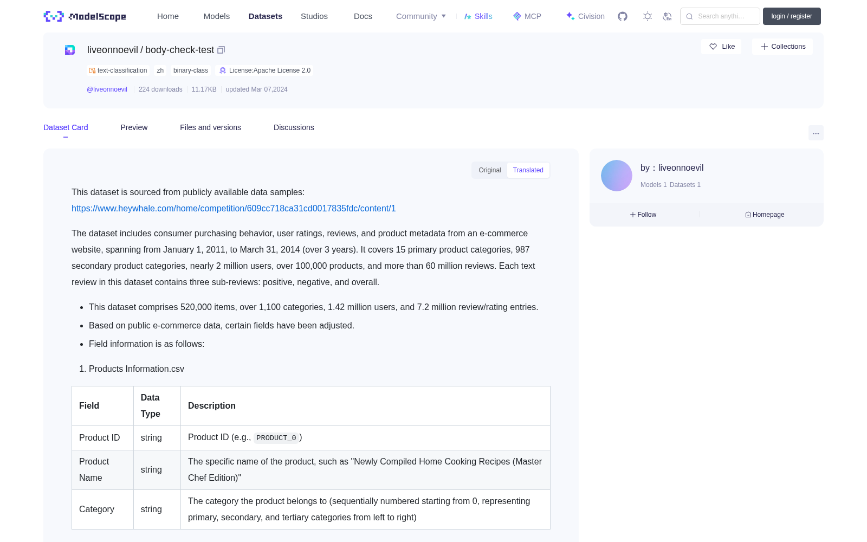Open the Skills navigation item
Viewport: 867px width, 542px height.
point(478,16)
